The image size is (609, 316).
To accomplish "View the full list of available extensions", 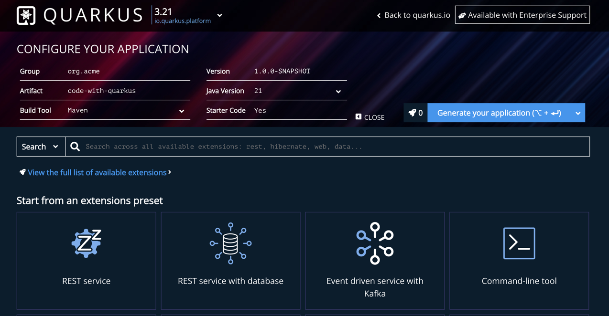I will [97, 172].
